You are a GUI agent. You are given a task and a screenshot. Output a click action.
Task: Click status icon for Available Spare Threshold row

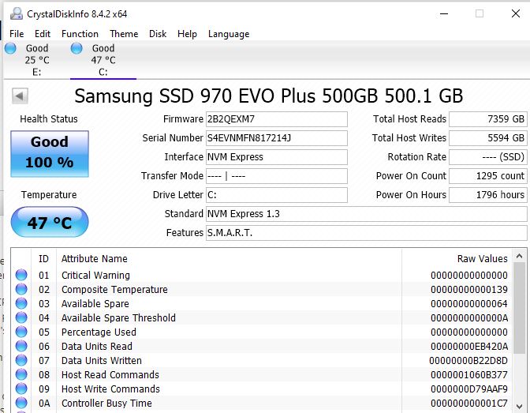pos(21,317)
